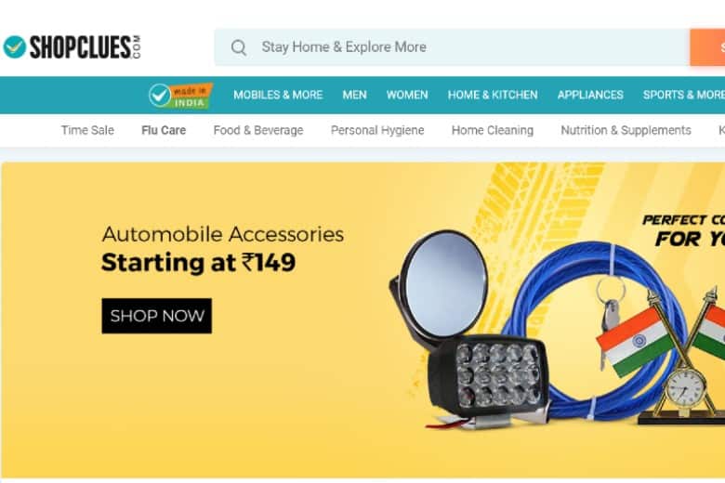Open the Food & Beverage link

click(x=258, y=130)
